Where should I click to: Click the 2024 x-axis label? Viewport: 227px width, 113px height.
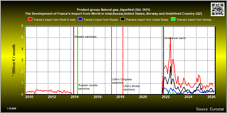click(x=189, y=97)
